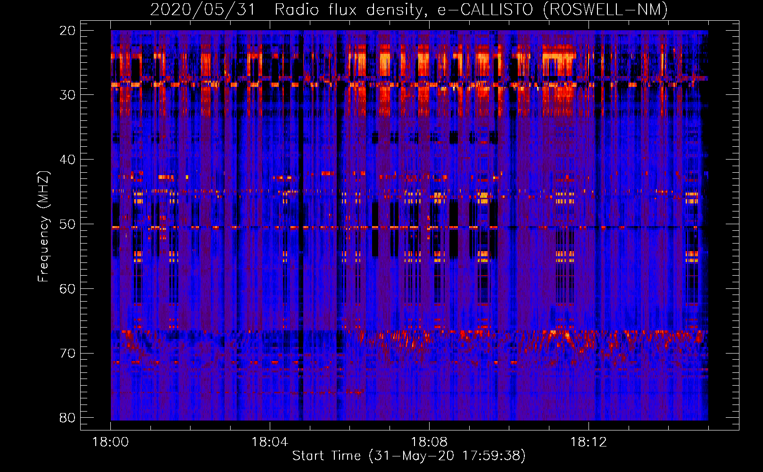Click the 60 frequency tick label
Image resolution: width=763 pixels, height=472 pixels.
click(67, 289)
